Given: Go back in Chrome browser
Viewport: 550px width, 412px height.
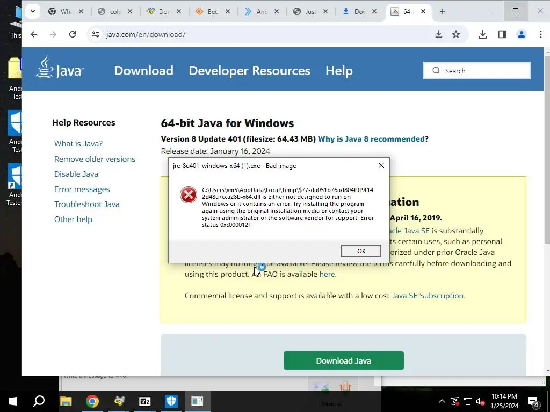Looking at the screenshot, I should (x=34, y=34).
